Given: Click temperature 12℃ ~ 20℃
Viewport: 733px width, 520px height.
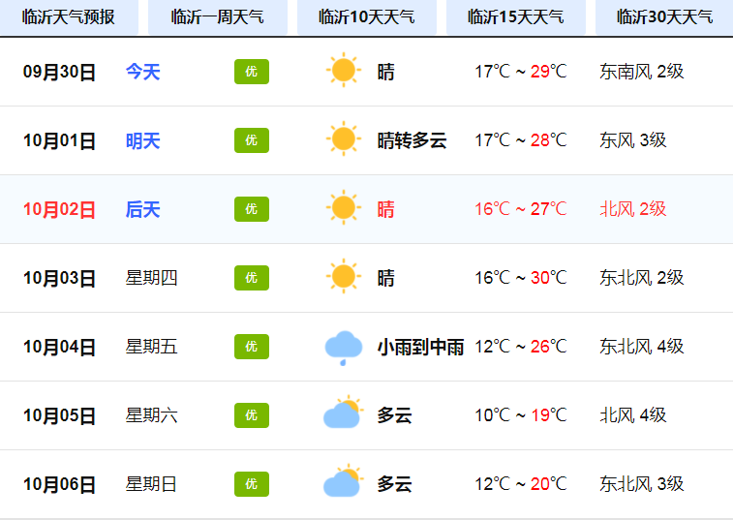Looking at the screenshot, I should pos(521,484).
